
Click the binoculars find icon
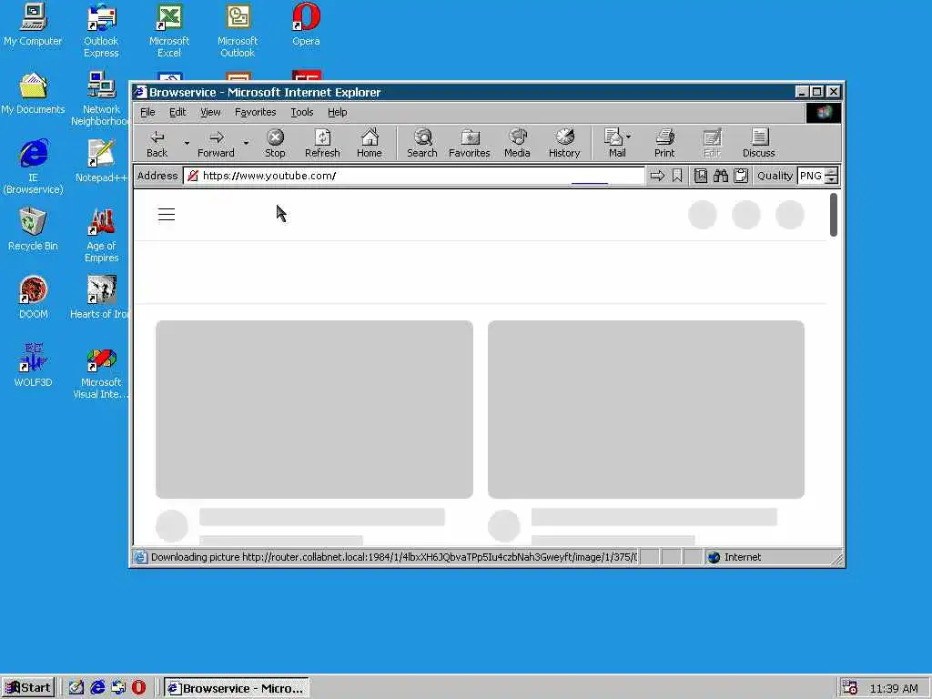point(721,176)
